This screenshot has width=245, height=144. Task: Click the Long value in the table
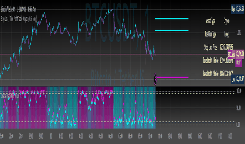(x=226, y=34)
